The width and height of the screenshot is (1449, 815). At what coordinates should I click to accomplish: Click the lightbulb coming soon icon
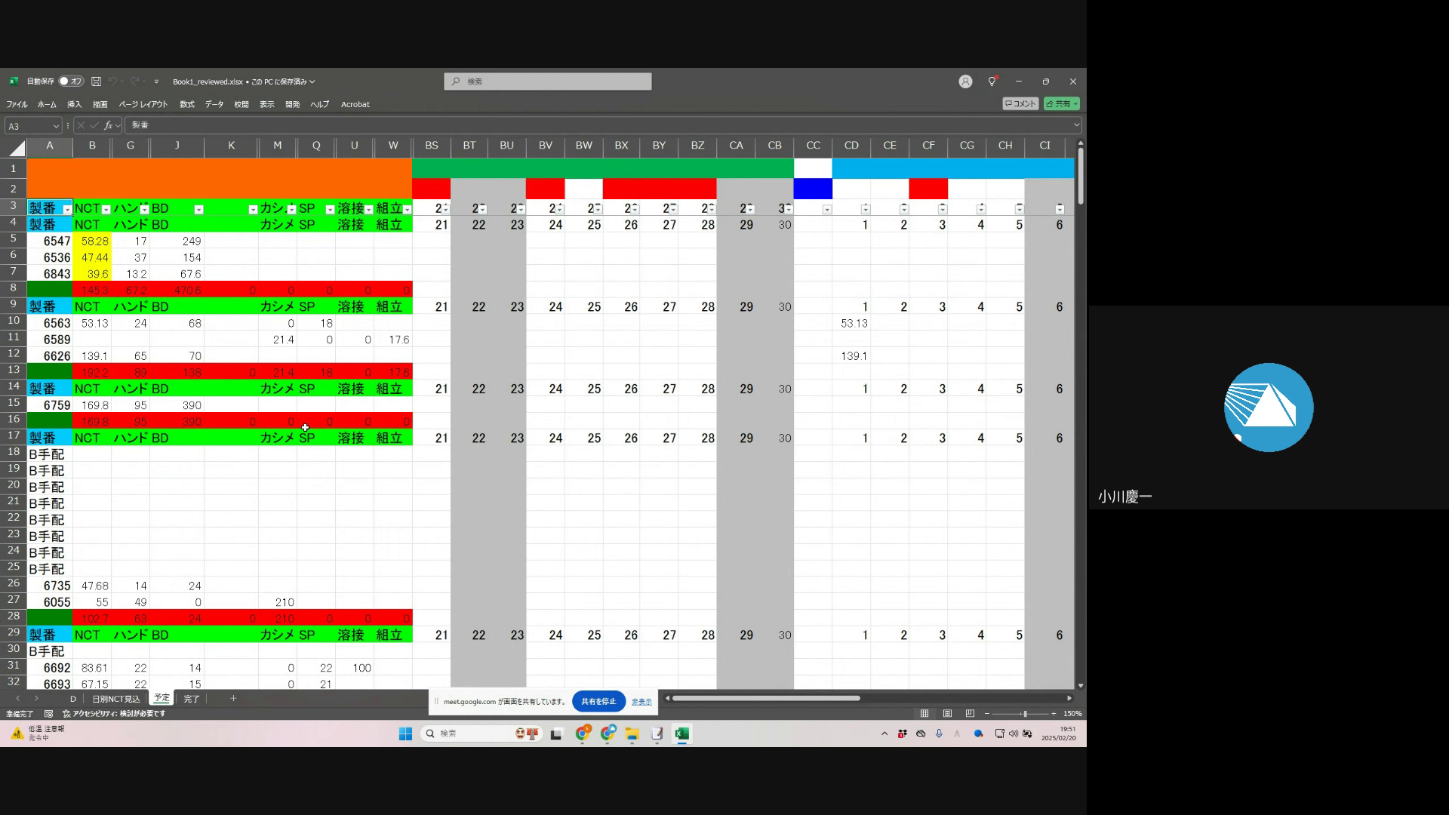point(992,81)
